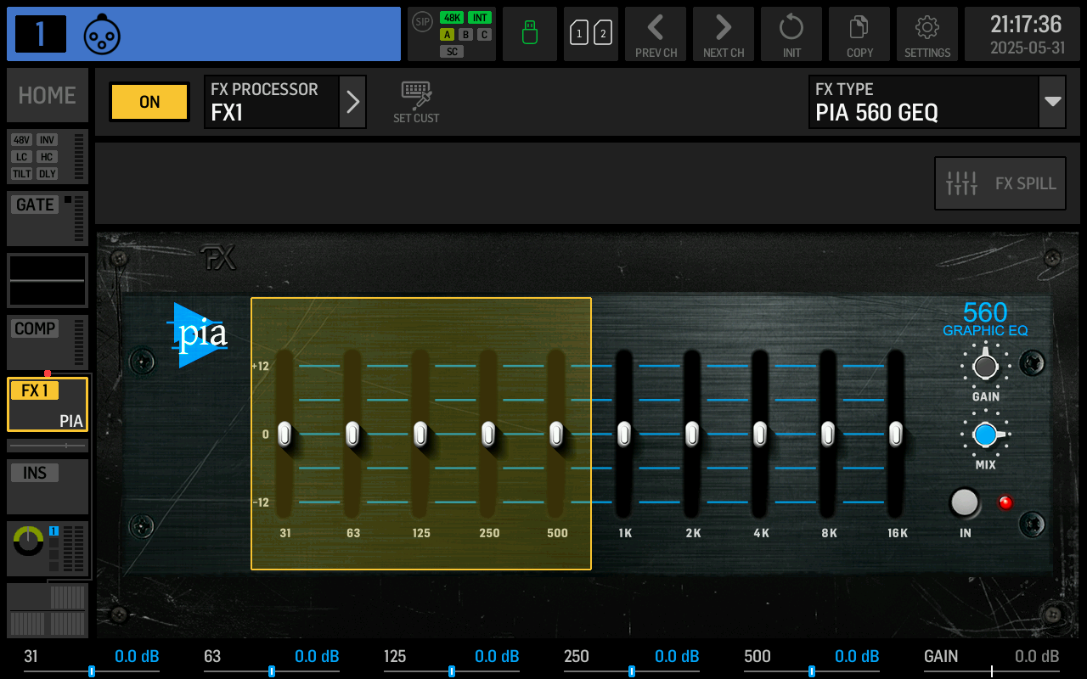Click the COPY icon

(859, 34)
